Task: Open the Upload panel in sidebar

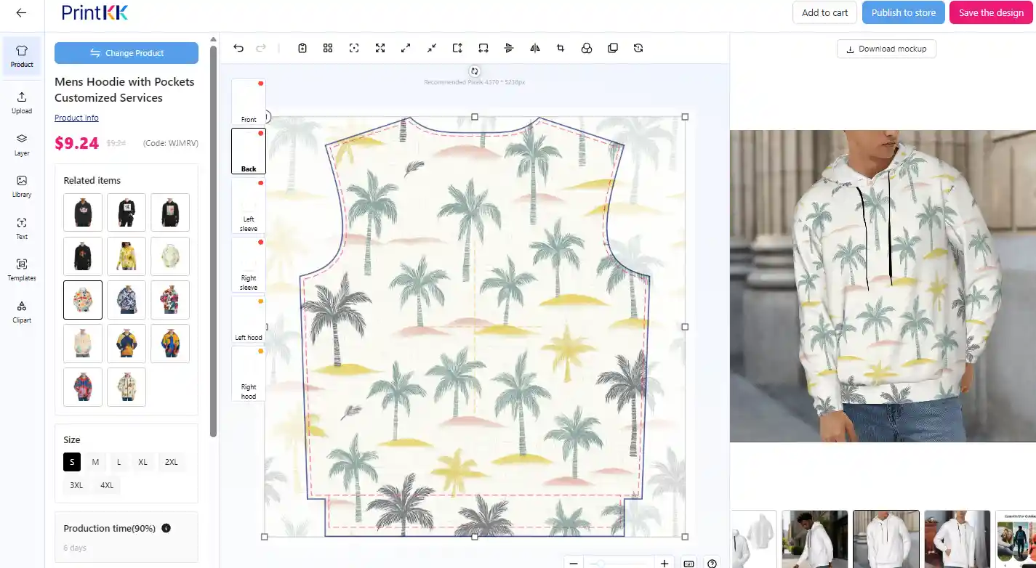Action: 22,102
